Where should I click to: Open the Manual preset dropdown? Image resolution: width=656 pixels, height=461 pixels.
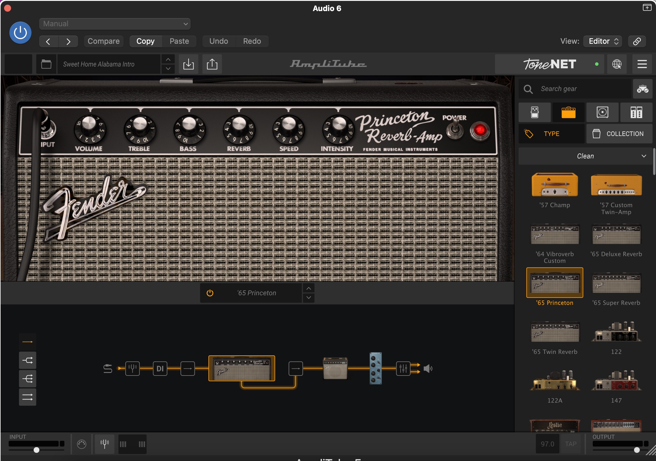[115, 24]
